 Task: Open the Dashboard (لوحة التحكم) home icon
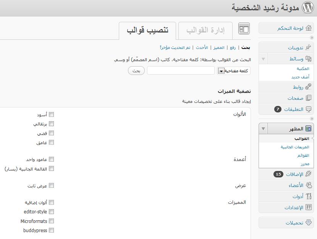pyautogui.click(x=308, y=28)
